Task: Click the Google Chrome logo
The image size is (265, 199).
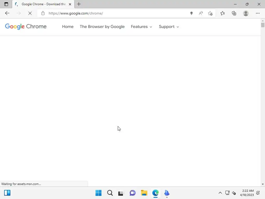Action: click(x=26, y=27)
